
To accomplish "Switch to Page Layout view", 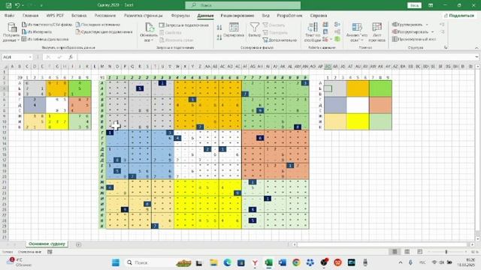I will pyautogui.click(x=407, y=252).
